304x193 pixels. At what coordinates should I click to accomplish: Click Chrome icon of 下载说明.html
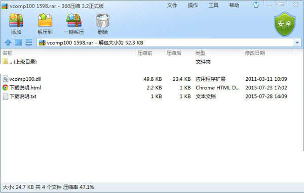click(x=6, y=87)
